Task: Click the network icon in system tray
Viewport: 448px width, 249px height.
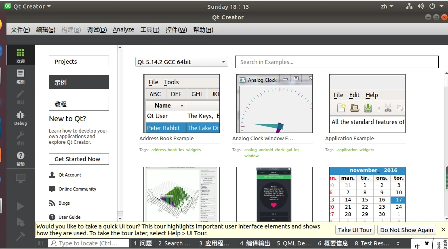Action: (x=409, y=6)
